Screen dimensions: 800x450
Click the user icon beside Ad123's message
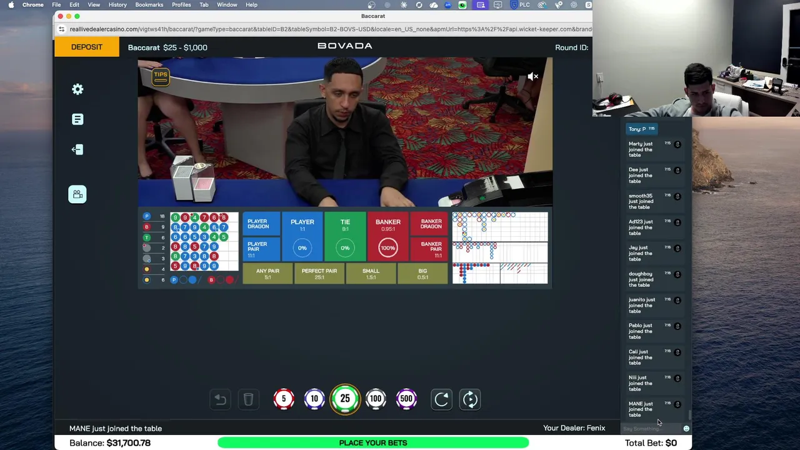click(677, 222)
